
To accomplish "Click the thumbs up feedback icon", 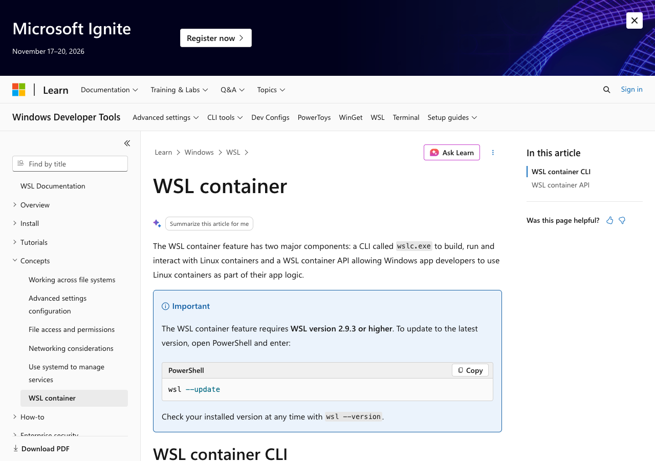I will pyautogui.click(x=610, y=220).
